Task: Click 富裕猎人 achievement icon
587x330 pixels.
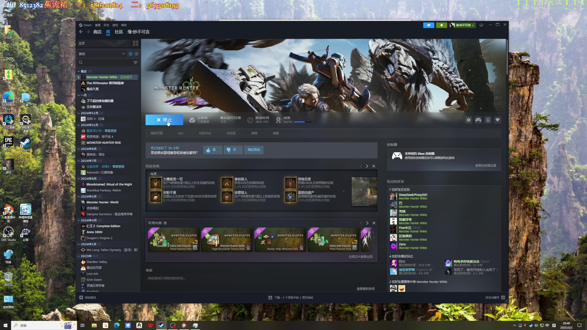Action: tap(227, 183)
